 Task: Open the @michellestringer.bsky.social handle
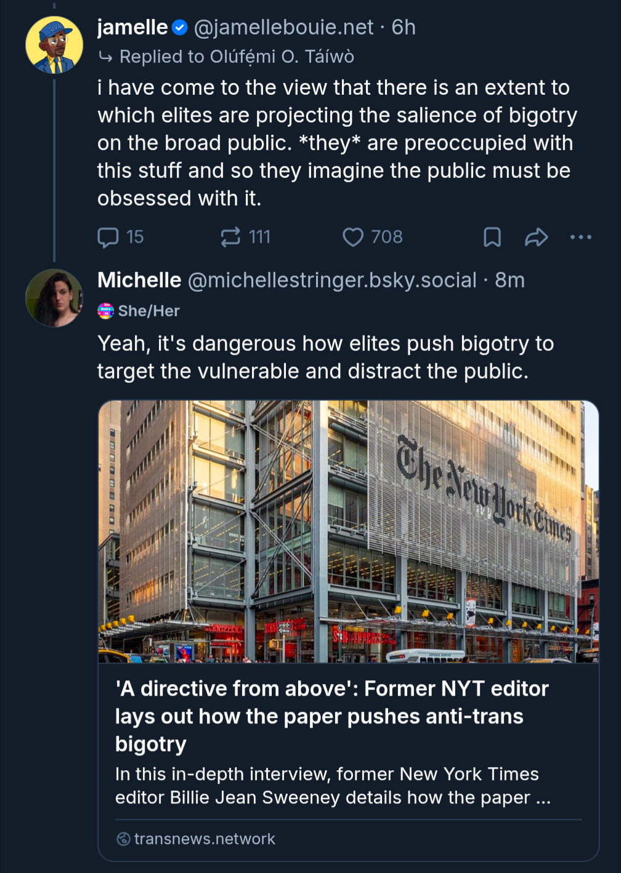(331, 281)
